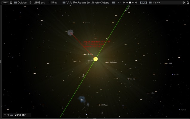
Task: Skip time backward one step
Action: [x=124, y=3]
